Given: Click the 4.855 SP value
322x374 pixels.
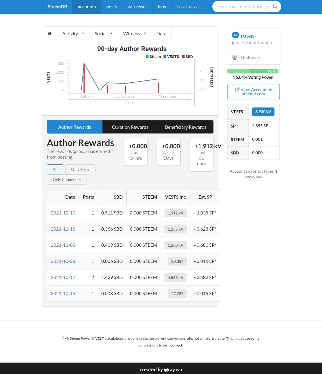Looking at the screenshot, I should click(x=260, y=126).
